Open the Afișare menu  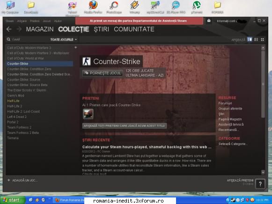22,21
